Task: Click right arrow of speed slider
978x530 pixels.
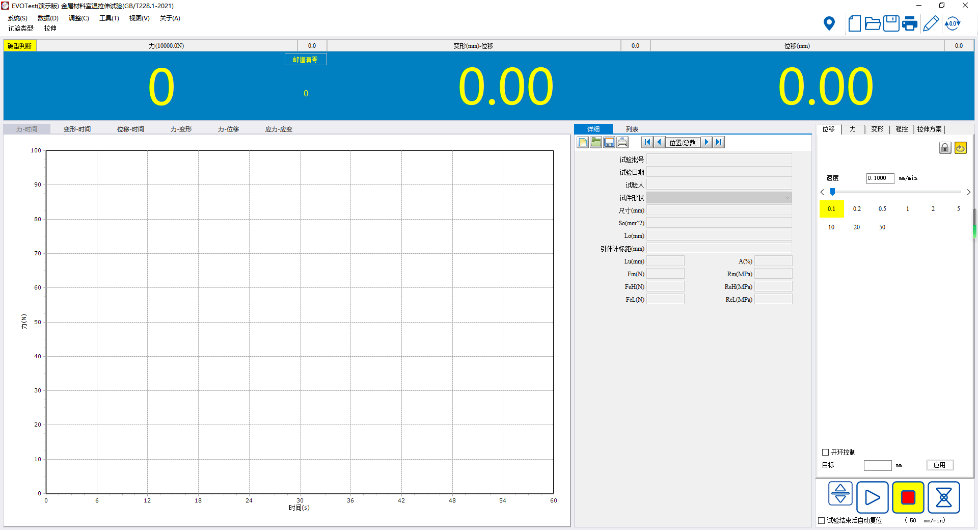Action: tap(968, 192)
